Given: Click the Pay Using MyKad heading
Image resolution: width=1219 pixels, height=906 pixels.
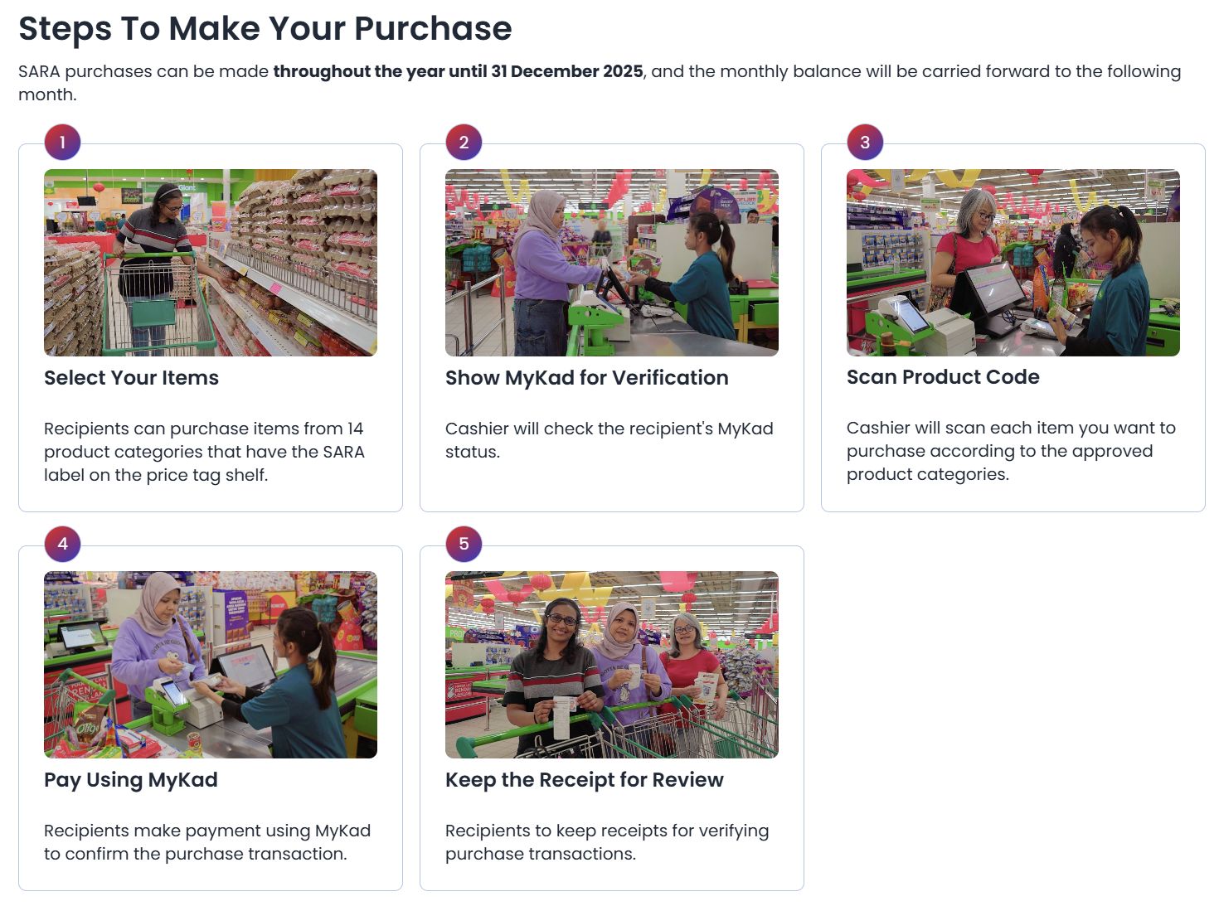Looking at the screenshot, I should tap(131, 780).
